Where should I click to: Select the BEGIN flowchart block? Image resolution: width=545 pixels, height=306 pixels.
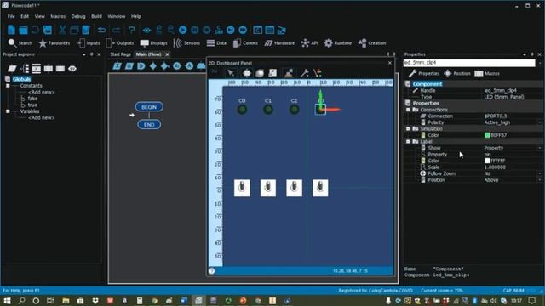pyautogui.click(x=149, y=107)
